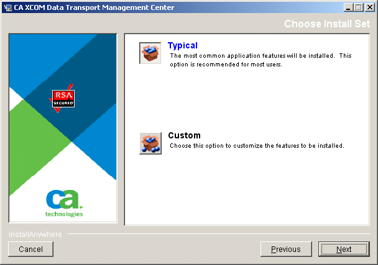Click the Next button
The width and height of the screenshot is (378, 265).
click(344, 249)
